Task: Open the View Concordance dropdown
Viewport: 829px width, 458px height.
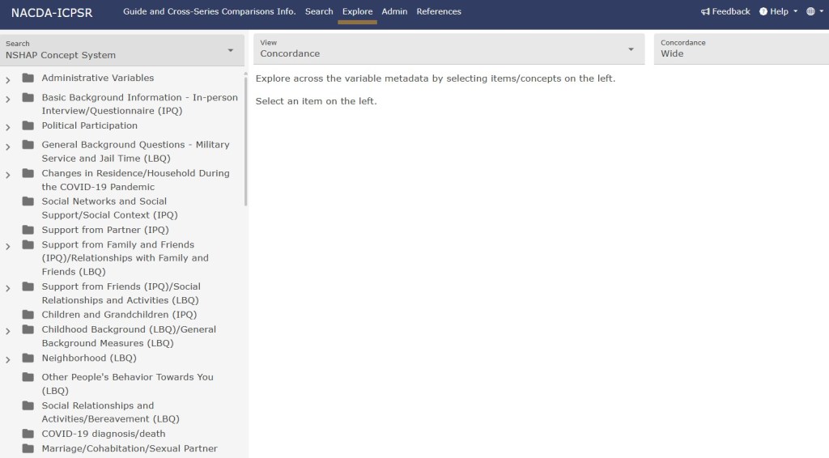Action: point(449,49)
